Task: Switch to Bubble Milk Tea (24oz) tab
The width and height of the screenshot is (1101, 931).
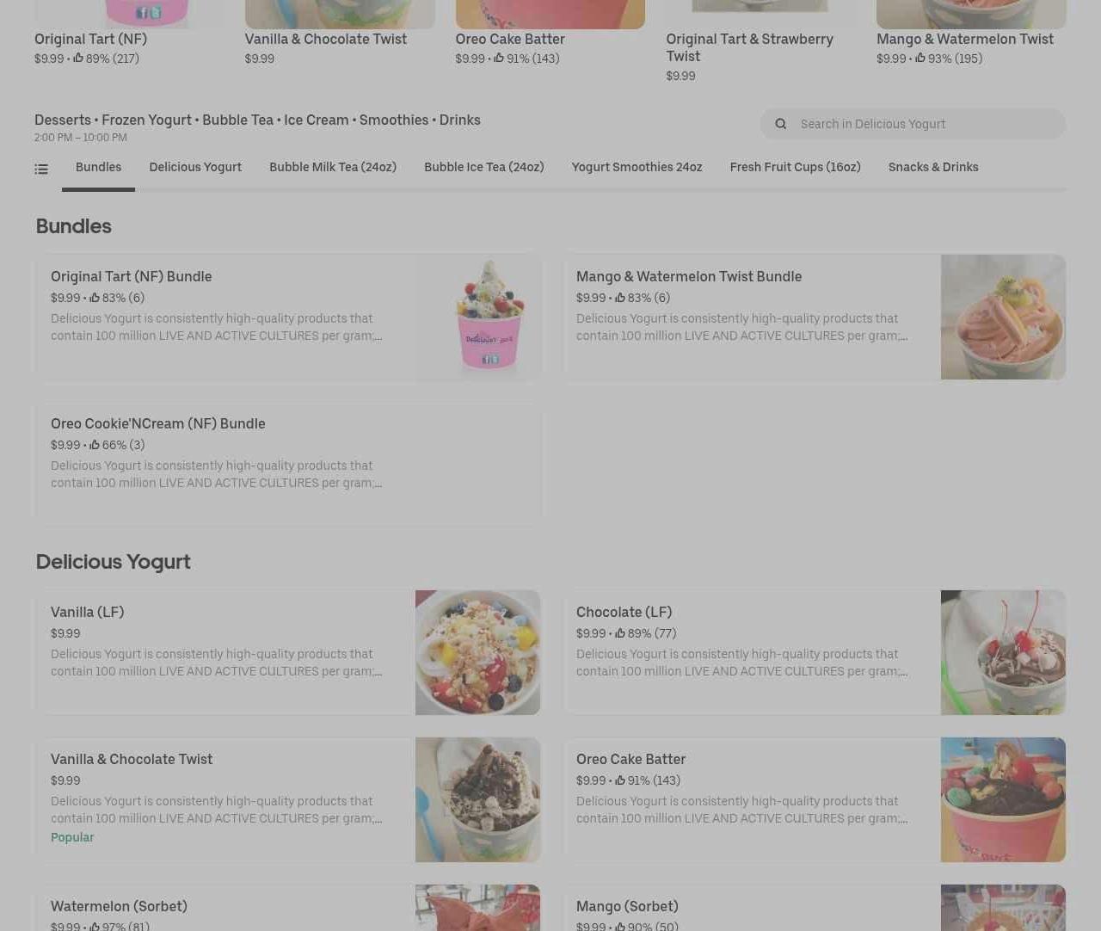Action: [333, 168]
